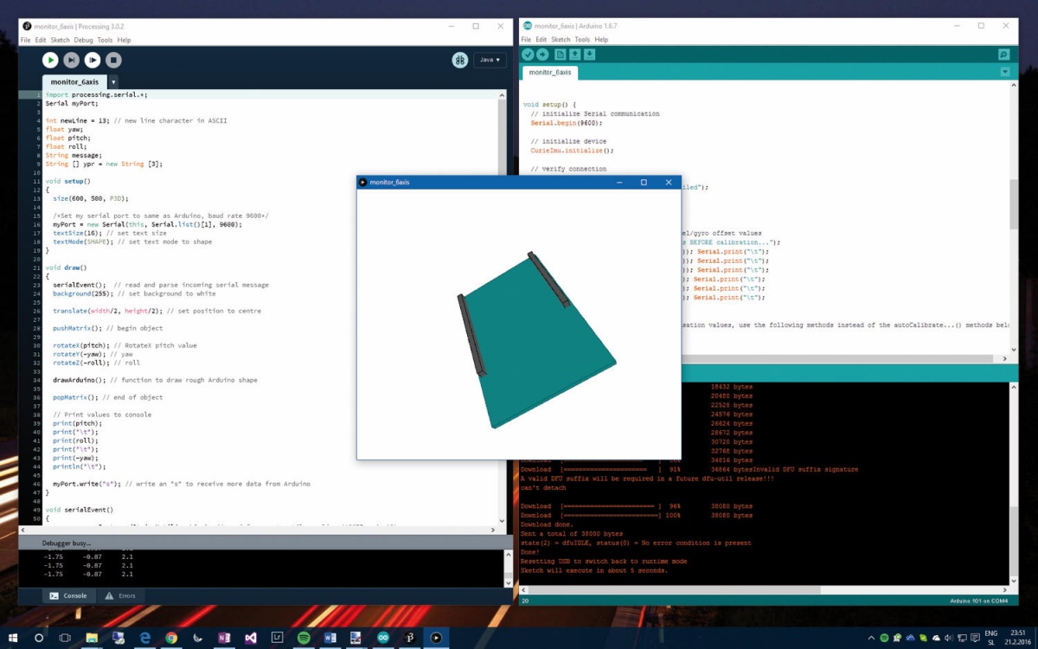Open the Sketch menu in Arduino
Image resolution: width=1038 pixels, height=649 pixels.
pos(561,39)
